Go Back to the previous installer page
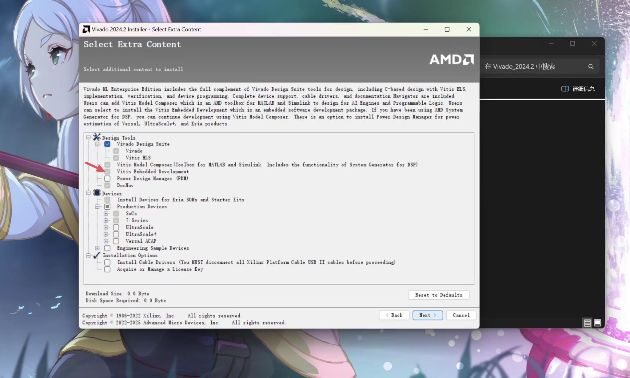Screen dimensions: 630x378 (394, 315)
